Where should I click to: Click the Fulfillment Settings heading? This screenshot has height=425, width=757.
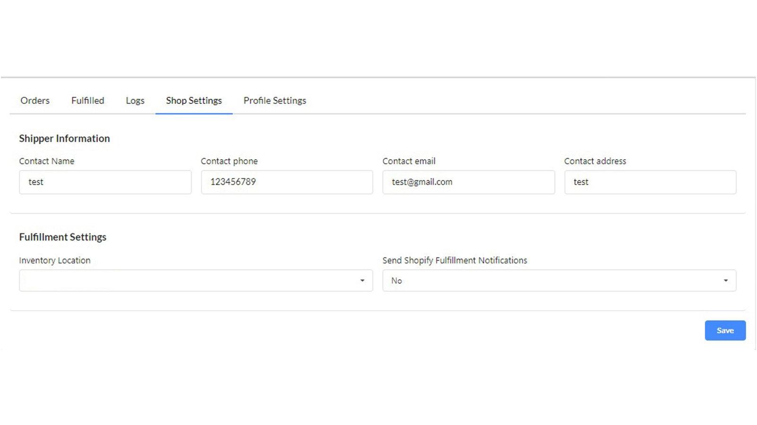(62, 237)
